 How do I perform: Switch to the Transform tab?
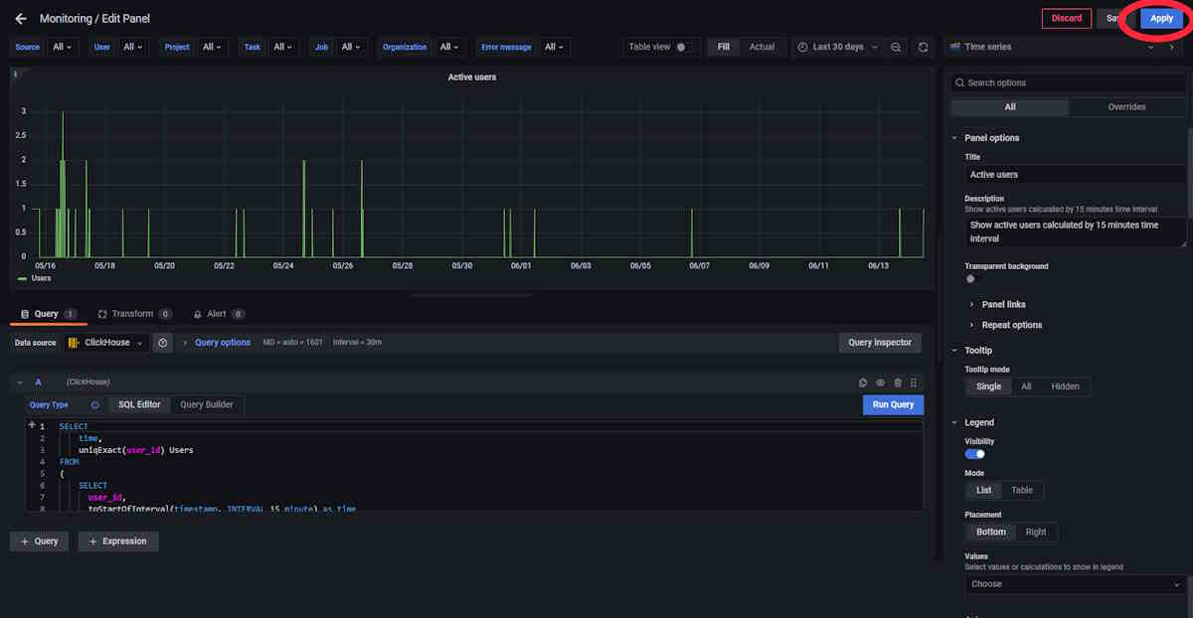coord(132,314)
